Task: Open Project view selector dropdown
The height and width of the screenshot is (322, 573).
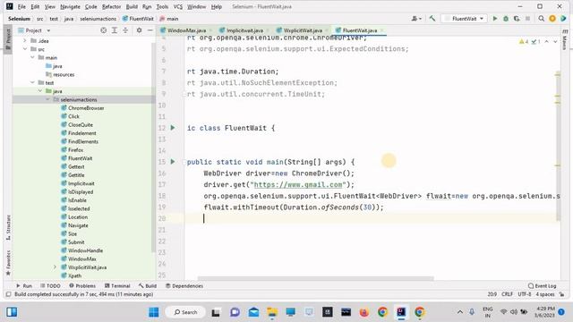Action: coord(35,30)
